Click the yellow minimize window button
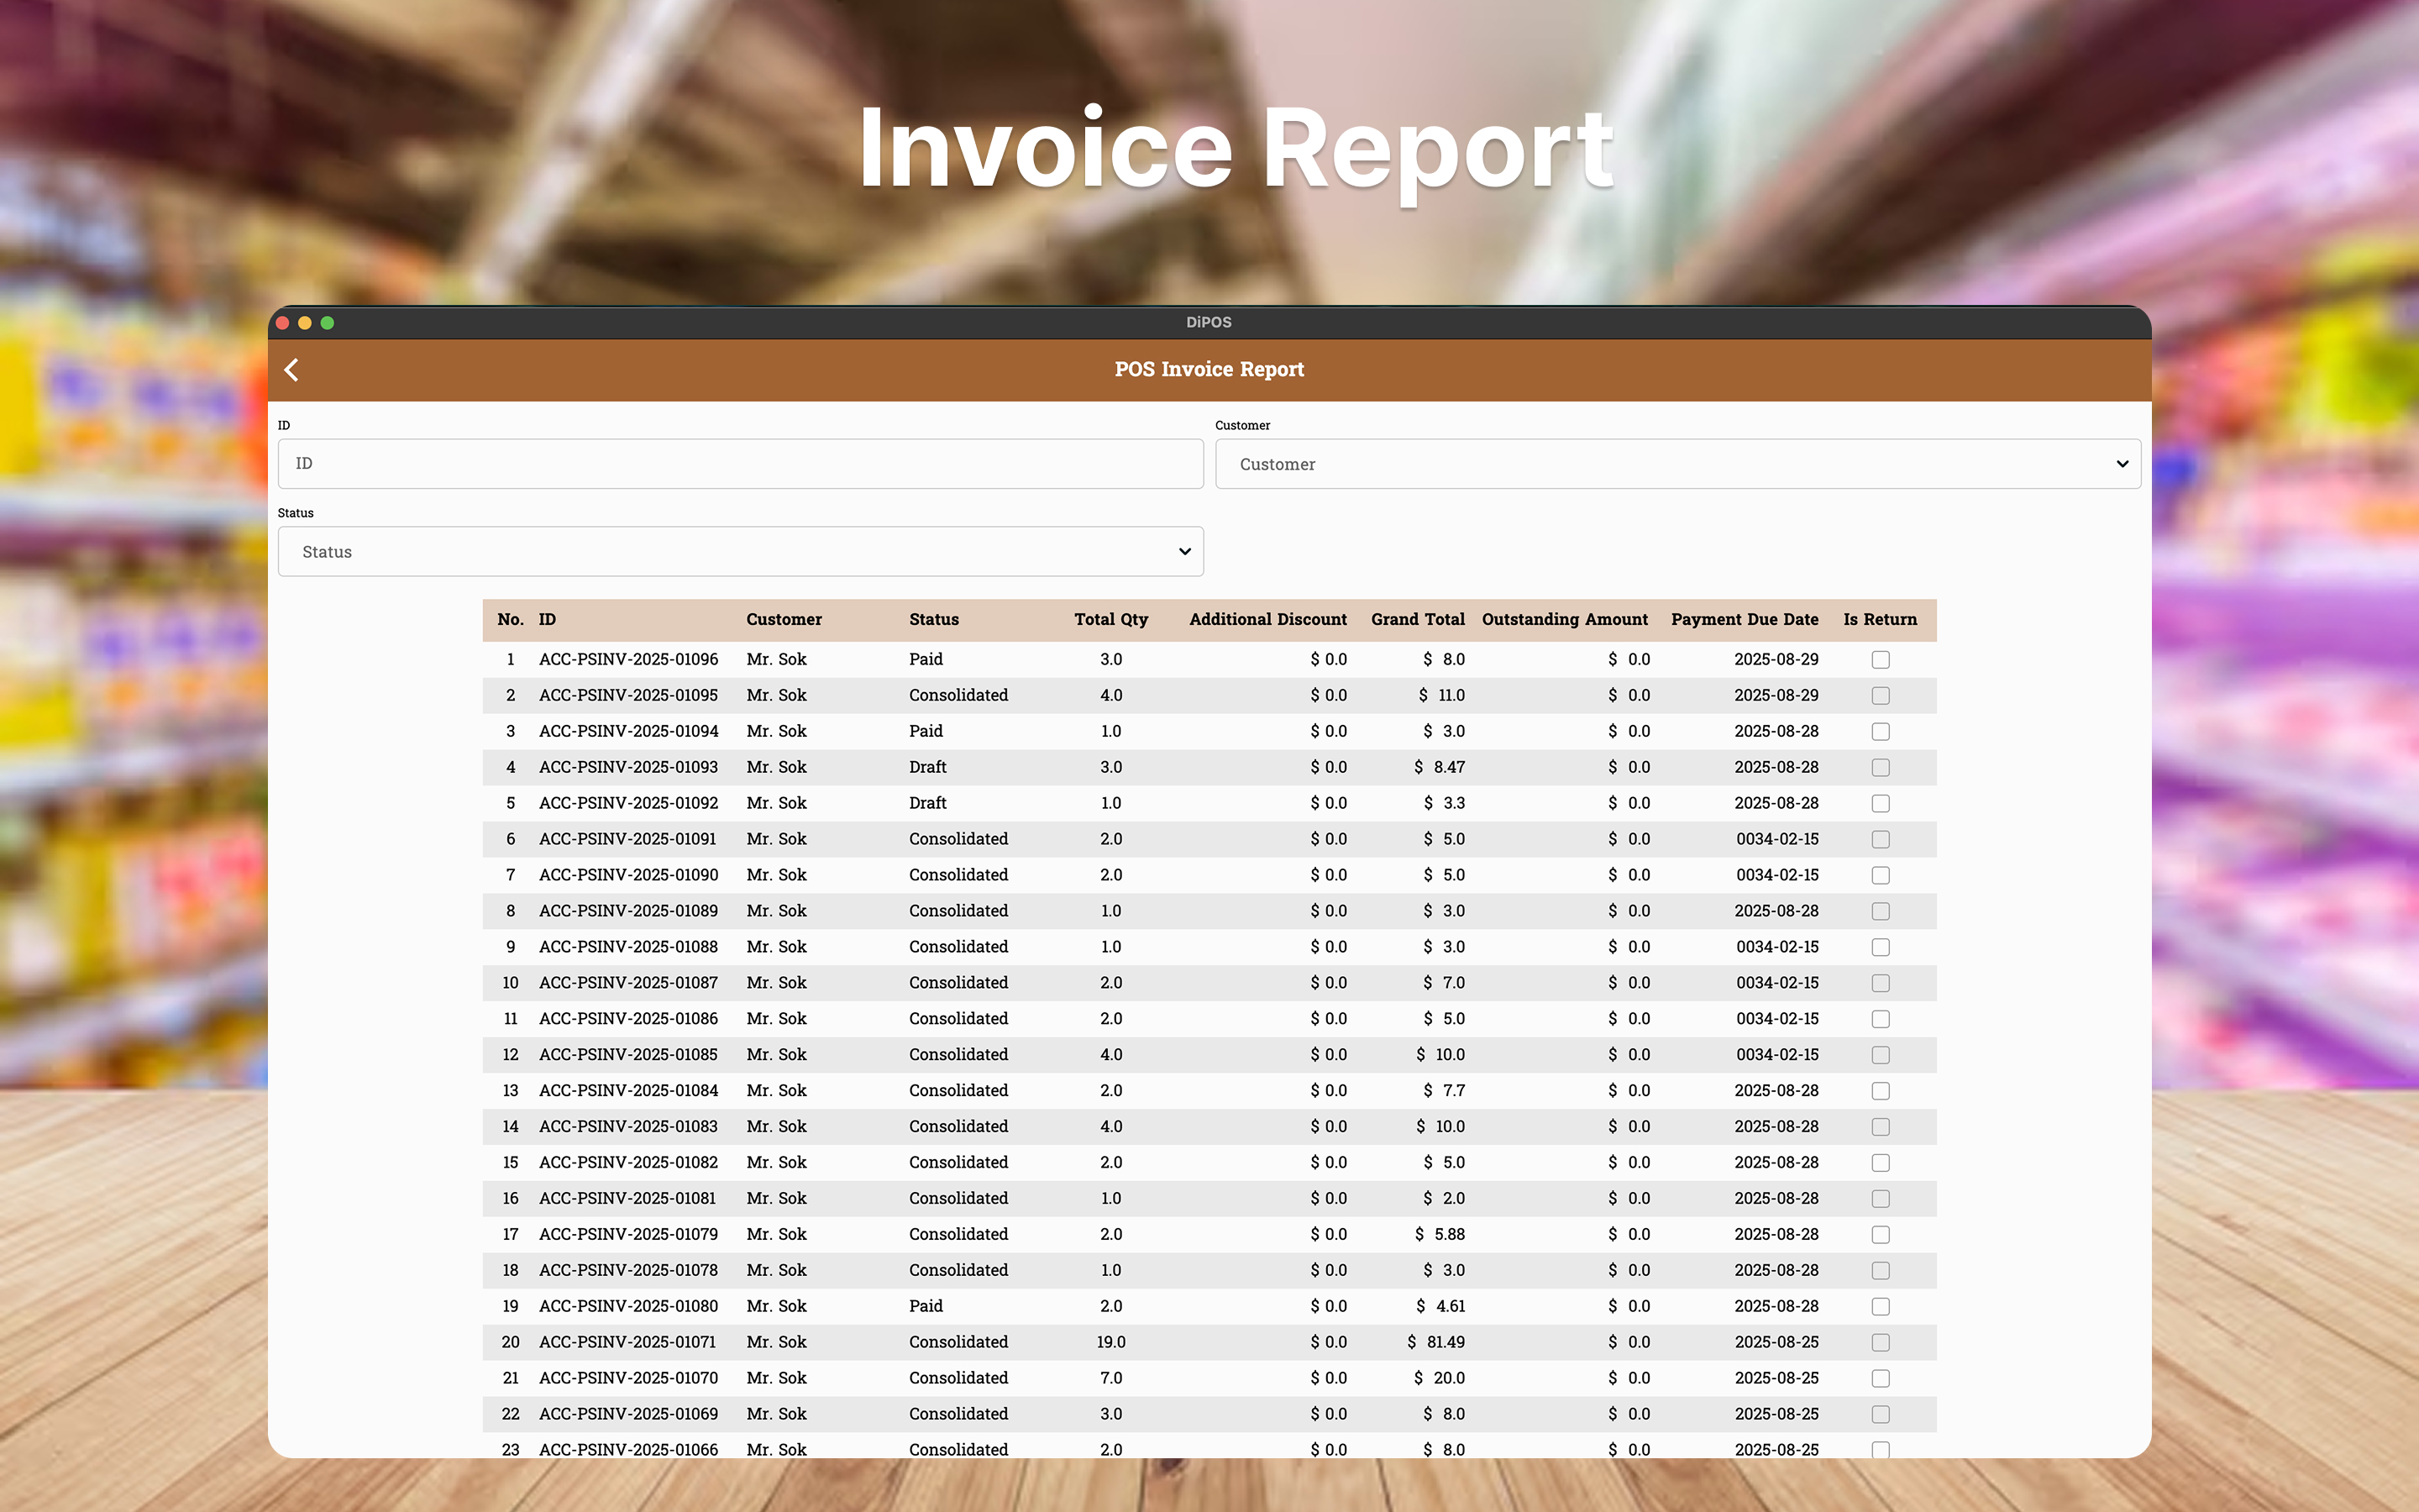Image resolution: width=2419 pixels, height=1512 pixels. [x=305, y=323]
